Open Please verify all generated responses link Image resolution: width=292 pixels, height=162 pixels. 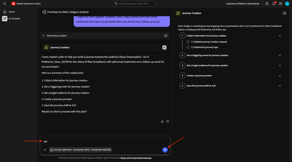coord(136,158)
